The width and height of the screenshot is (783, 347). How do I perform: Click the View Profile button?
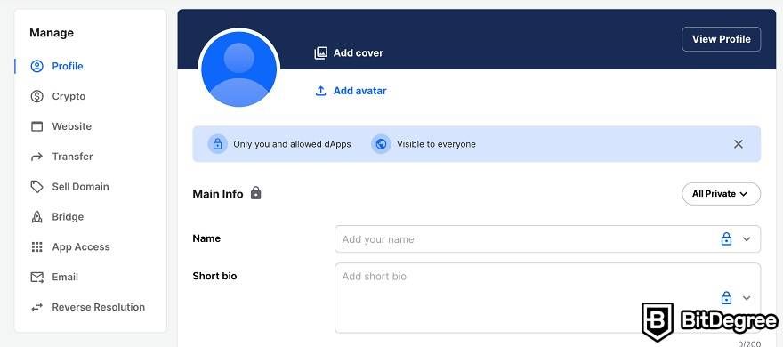point(721,39)
